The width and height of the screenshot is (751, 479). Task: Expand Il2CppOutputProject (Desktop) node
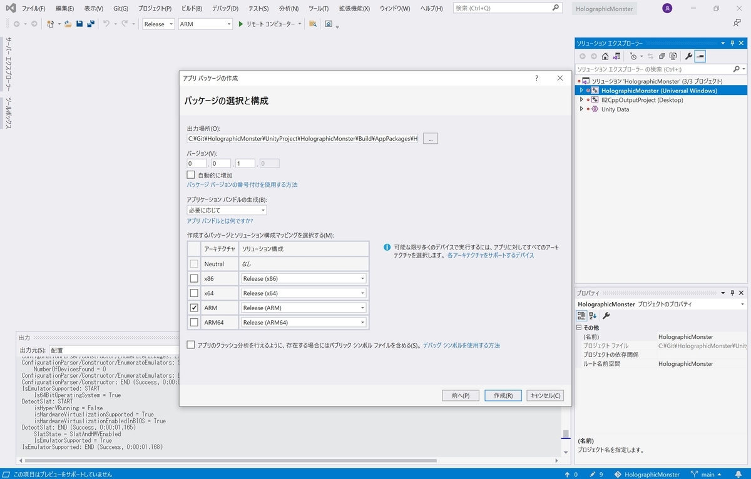tap(581, 99)
